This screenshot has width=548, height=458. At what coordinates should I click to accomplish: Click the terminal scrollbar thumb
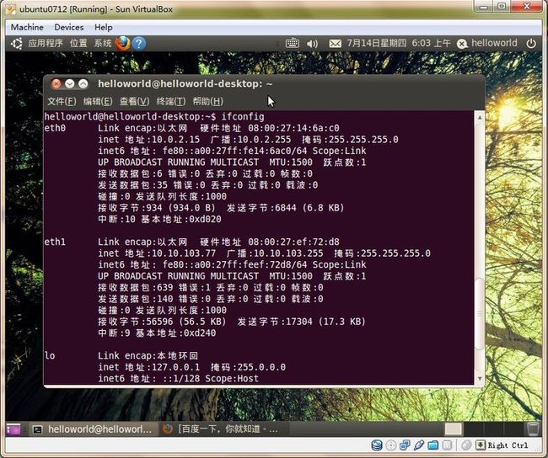(x=480, y=313)
